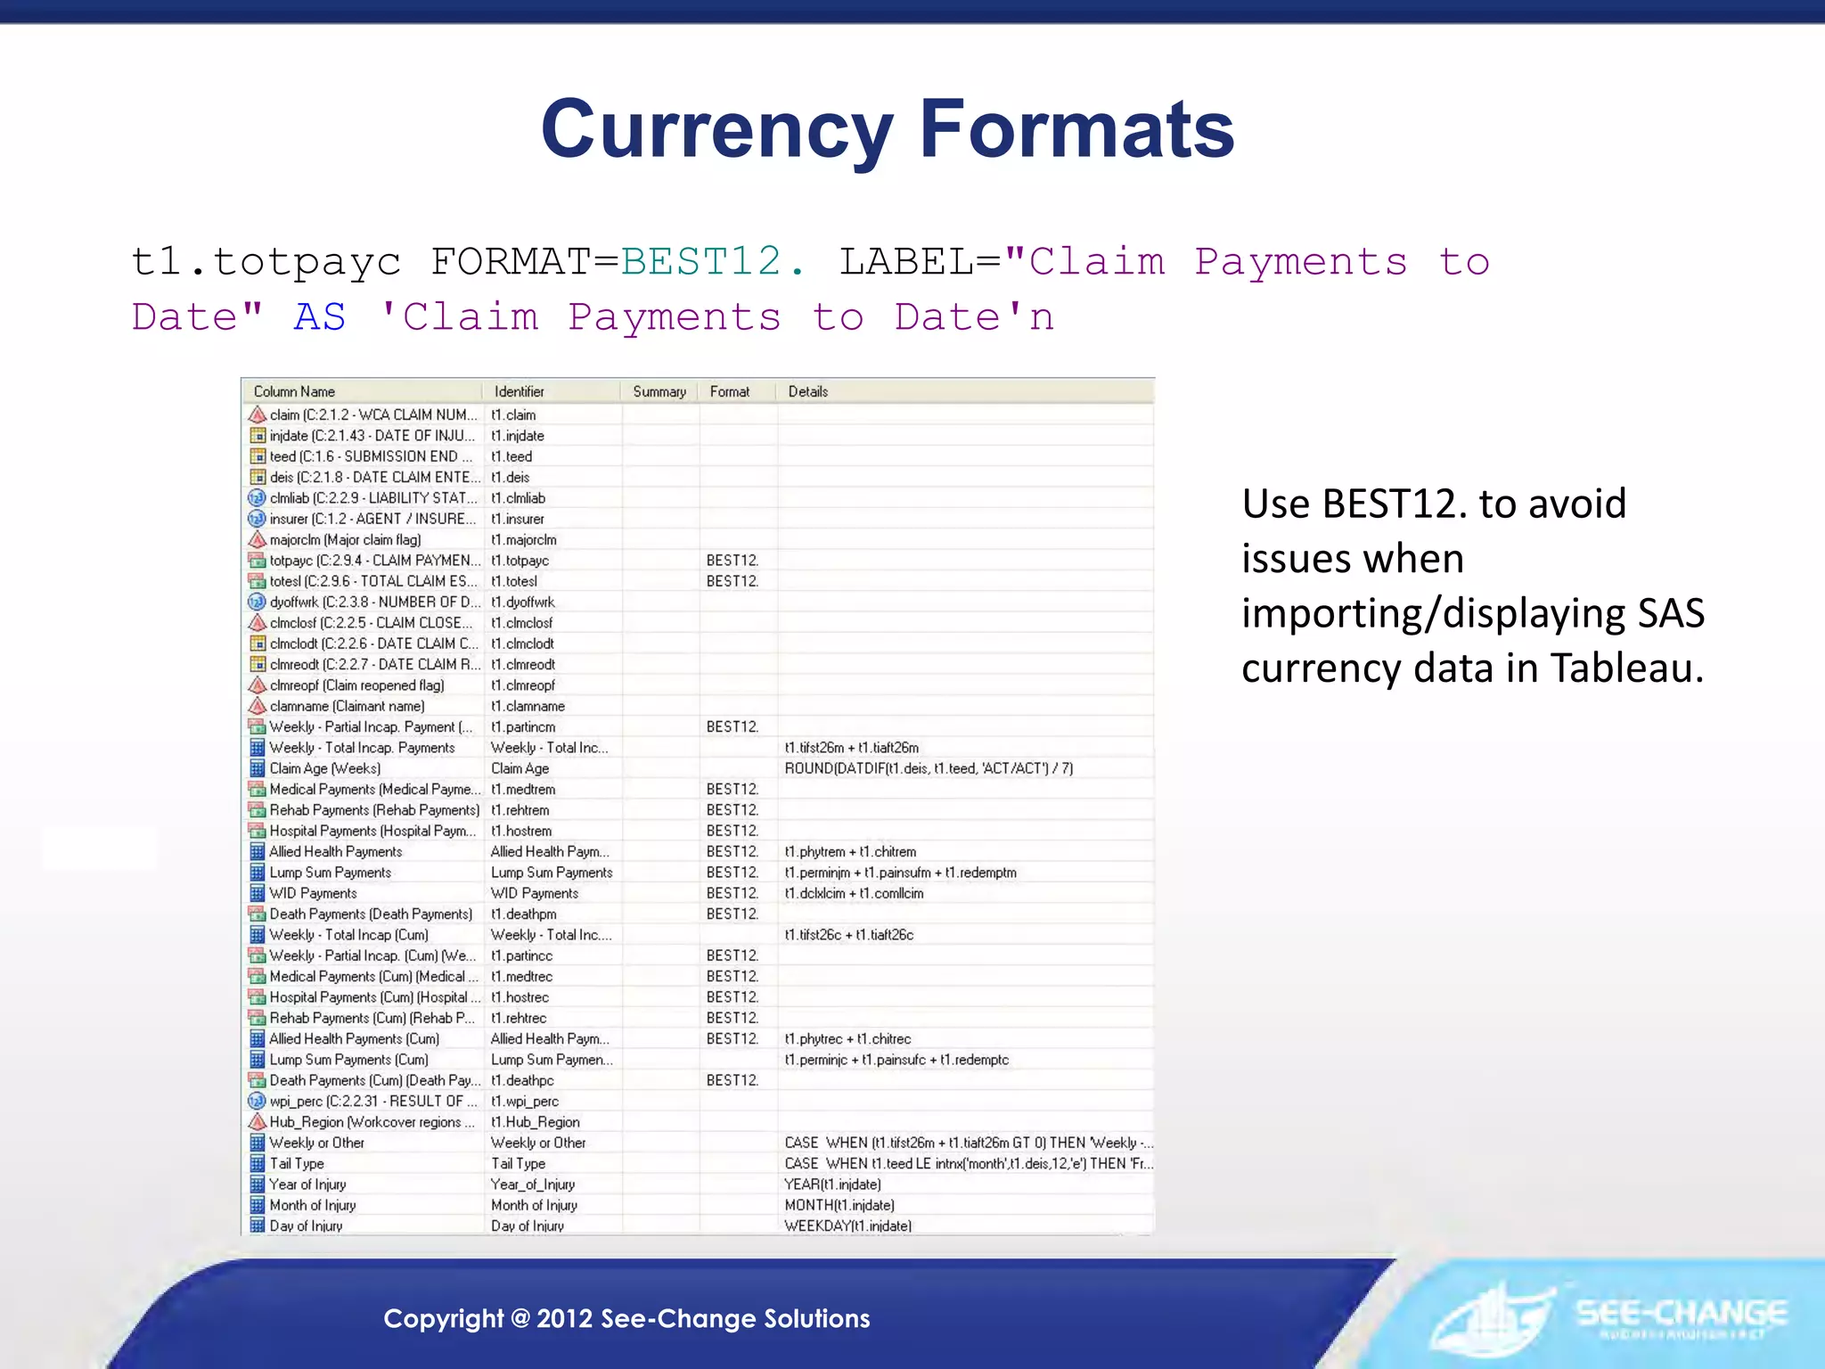Image resolution: width=1825 pixels, height=1369 pixels.
Task: Click the computed-column icon beside WID Payments
Action: [x=257, y=892]
